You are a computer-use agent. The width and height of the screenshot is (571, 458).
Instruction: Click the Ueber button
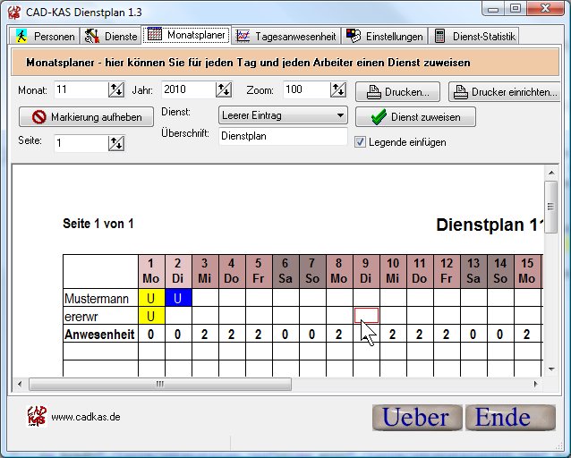(x=416, y=417)
